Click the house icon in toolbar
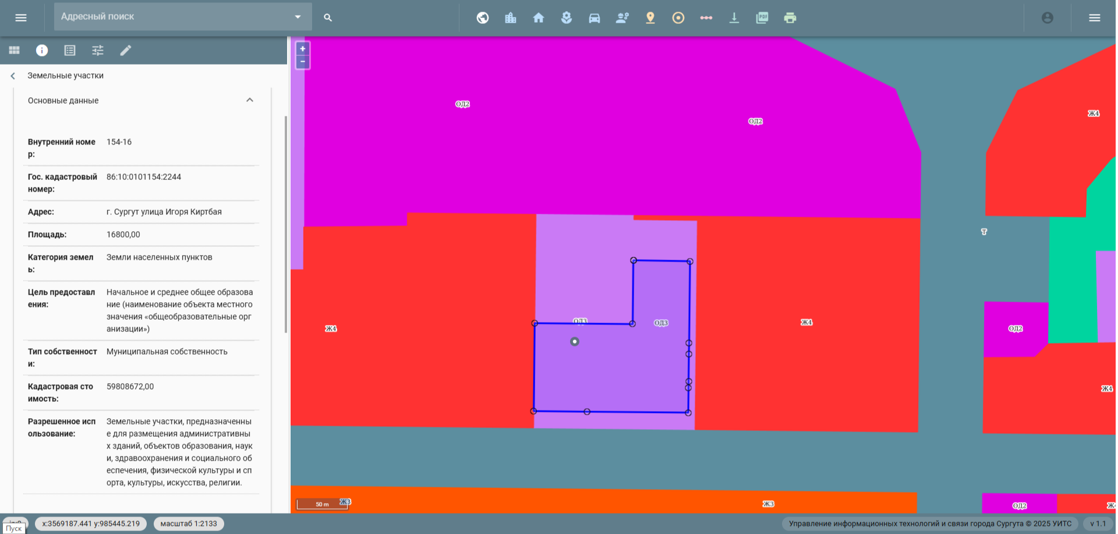The height and width of the screenshot is (534, 1118). tap(539, 17)
